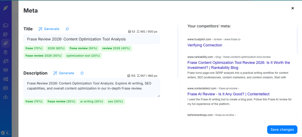Click the feather logo in the sidebar
The width and height of the screenshot is (302, 137).
(x=6, y=8)
